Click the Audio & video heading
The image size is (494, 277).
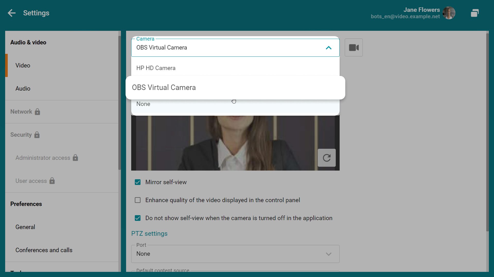pyautogui.click(x=28, y=42)
